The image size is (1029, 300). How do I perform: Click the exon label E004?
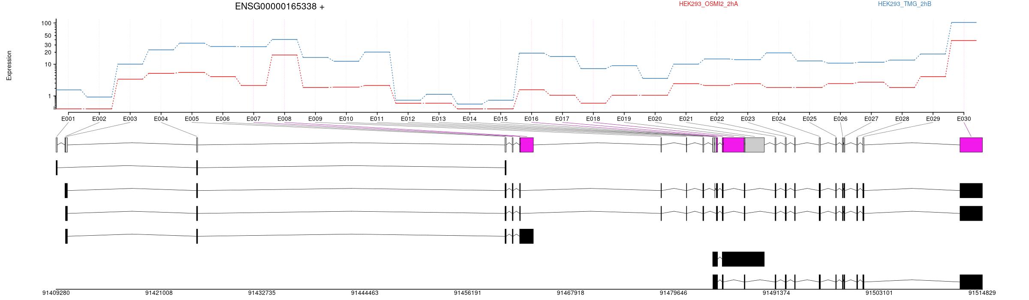click(x=161, y=119)
